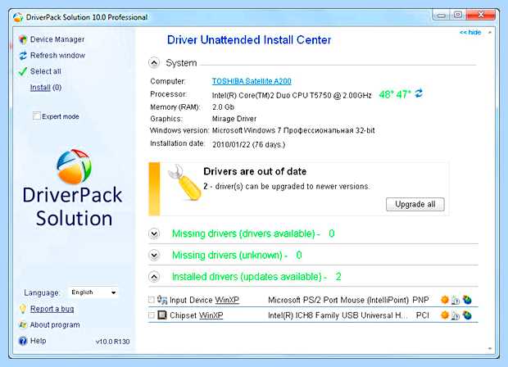Click document info icon in Chipset row
The image size is (508, 367).
point(456,316)
